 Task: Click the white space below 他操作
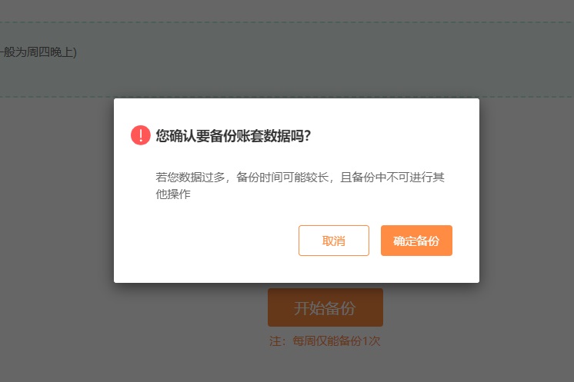pyautogui.click(x=219, y=214)
